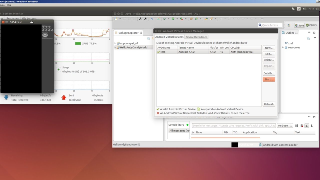Add a new LogCat filter with green plus
The image size is (320, 180).
pyautogui.click(x=187, y=125)
